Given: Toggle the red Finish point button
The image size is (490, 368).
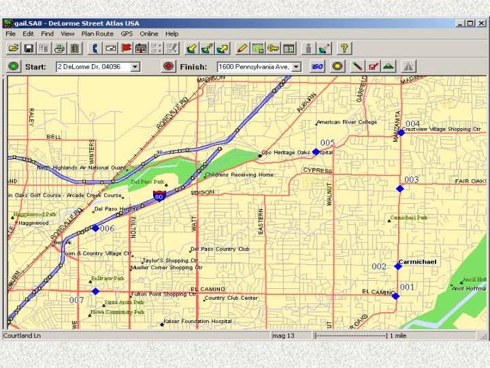Looking at the screenshot, I should (x=169, y=67).
